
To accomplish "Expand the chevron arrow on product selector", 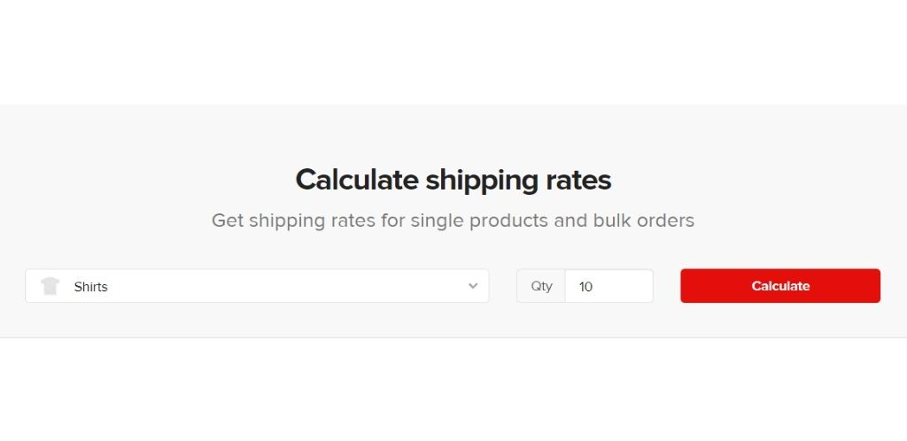I will pos(473,286).
